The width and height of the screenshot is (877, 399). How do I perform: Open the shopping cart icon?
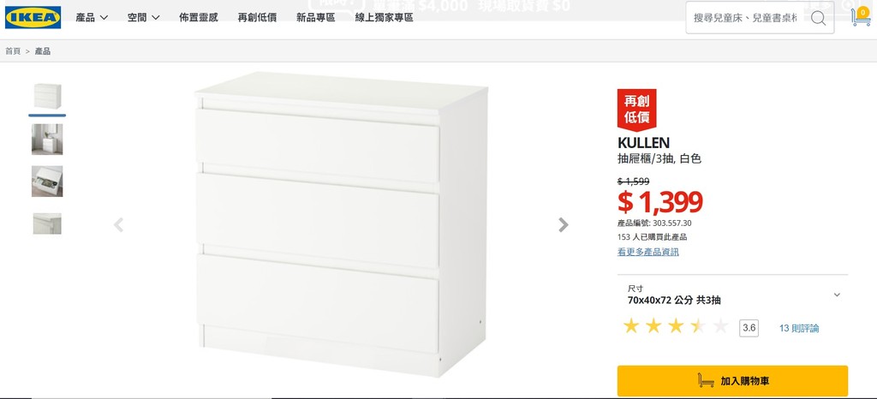[861, 17]
